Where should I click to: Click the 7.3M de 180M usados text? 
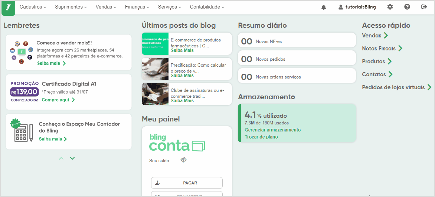(x=266, y=123)
